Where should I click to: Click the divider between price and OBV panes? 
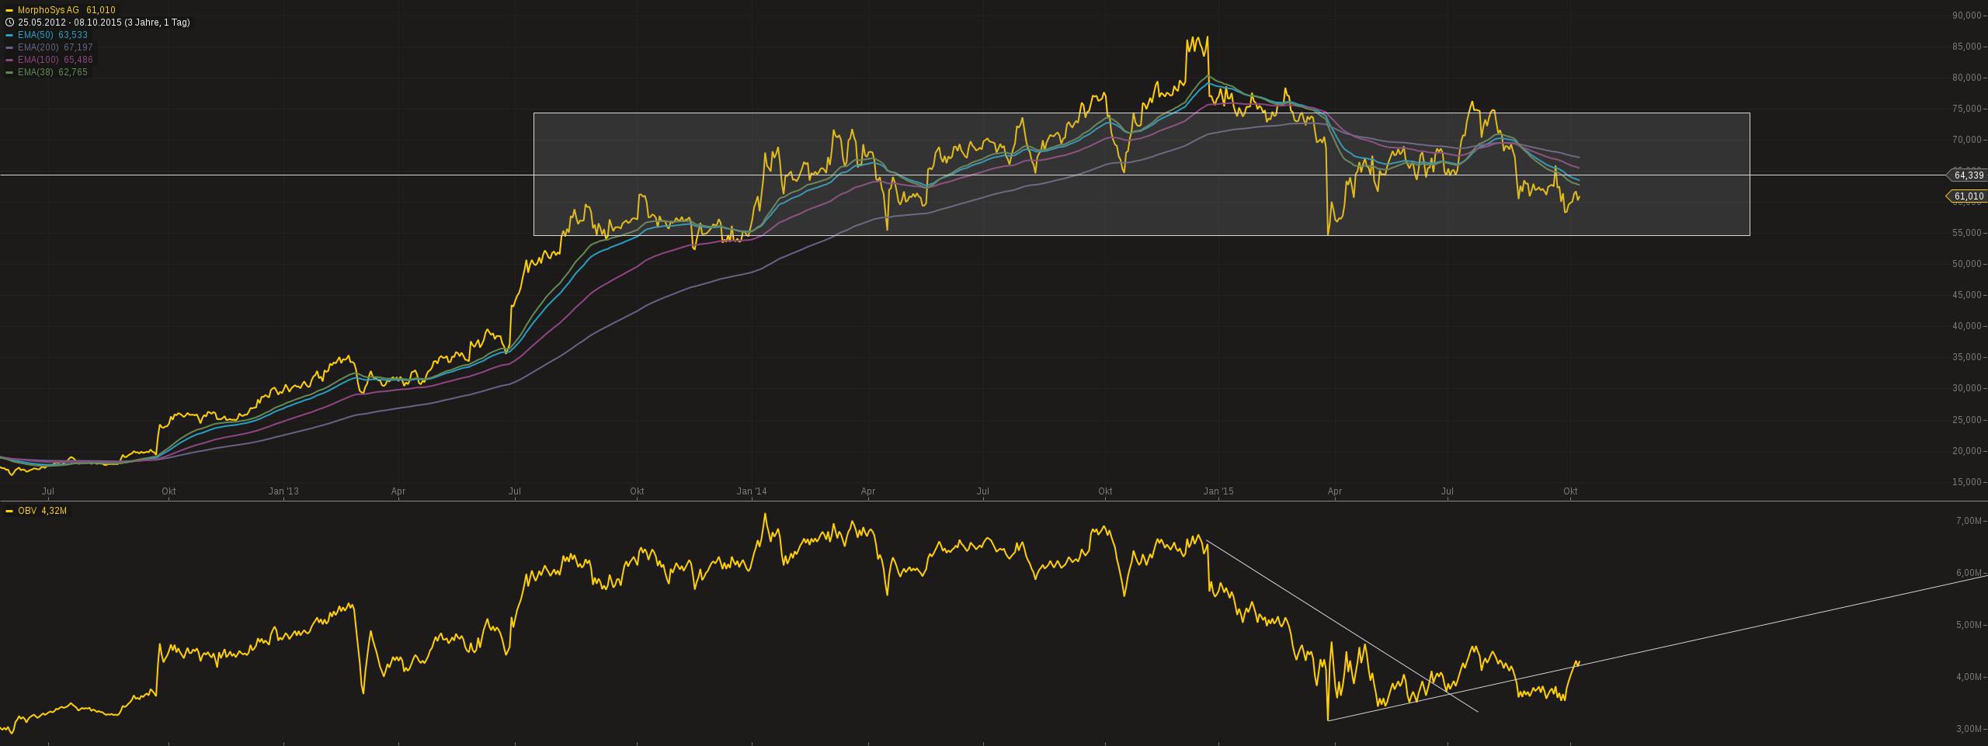click(994, 501)
